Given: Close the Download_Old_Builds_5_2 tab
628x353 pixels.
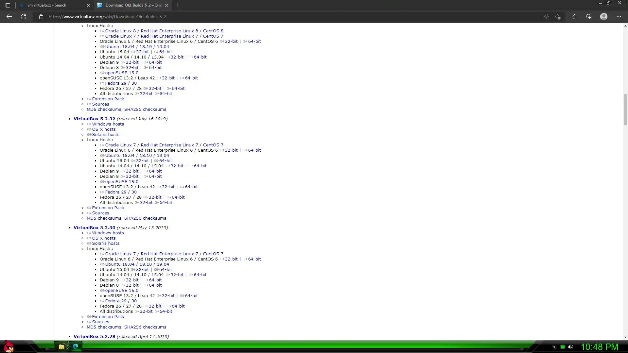Looking at the screenshot, I should click(x=166, y=5).
